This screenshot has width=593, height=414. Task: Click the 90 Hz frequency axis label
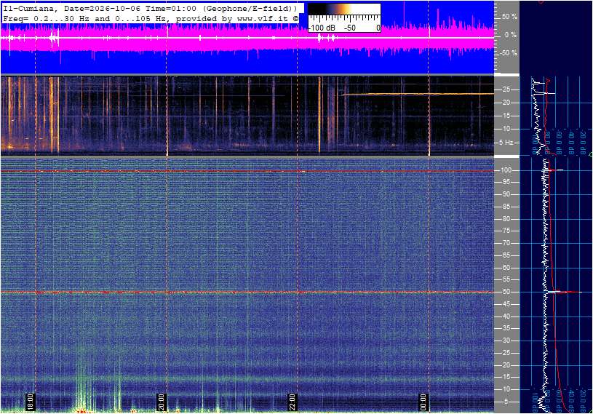(x=506, y=194)
